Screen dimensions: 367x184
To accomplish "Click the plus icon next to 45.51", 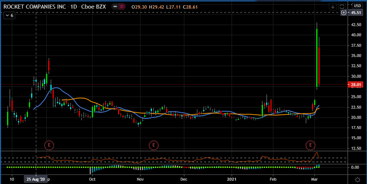I will 344,12.
